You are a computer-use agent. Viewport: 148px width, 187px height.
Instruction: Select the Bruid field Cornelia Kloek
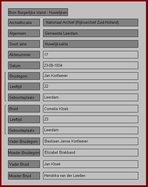[90, 109]
